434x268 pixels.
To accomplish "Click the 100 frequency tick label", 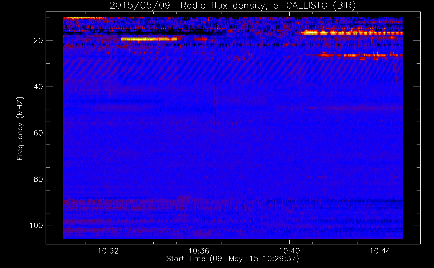I will tap(36, 225).
